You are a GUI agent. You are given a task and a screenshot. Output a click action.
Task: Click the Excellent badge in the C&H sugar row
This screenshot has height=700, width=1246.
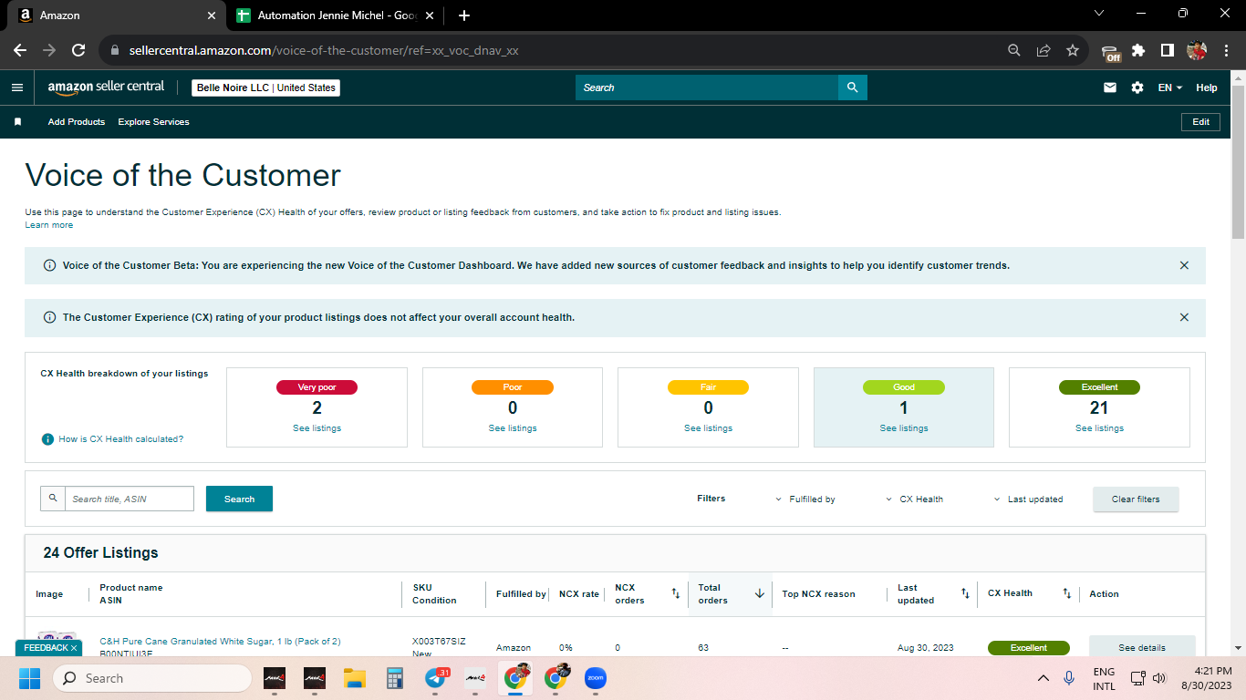point(1028,648)
